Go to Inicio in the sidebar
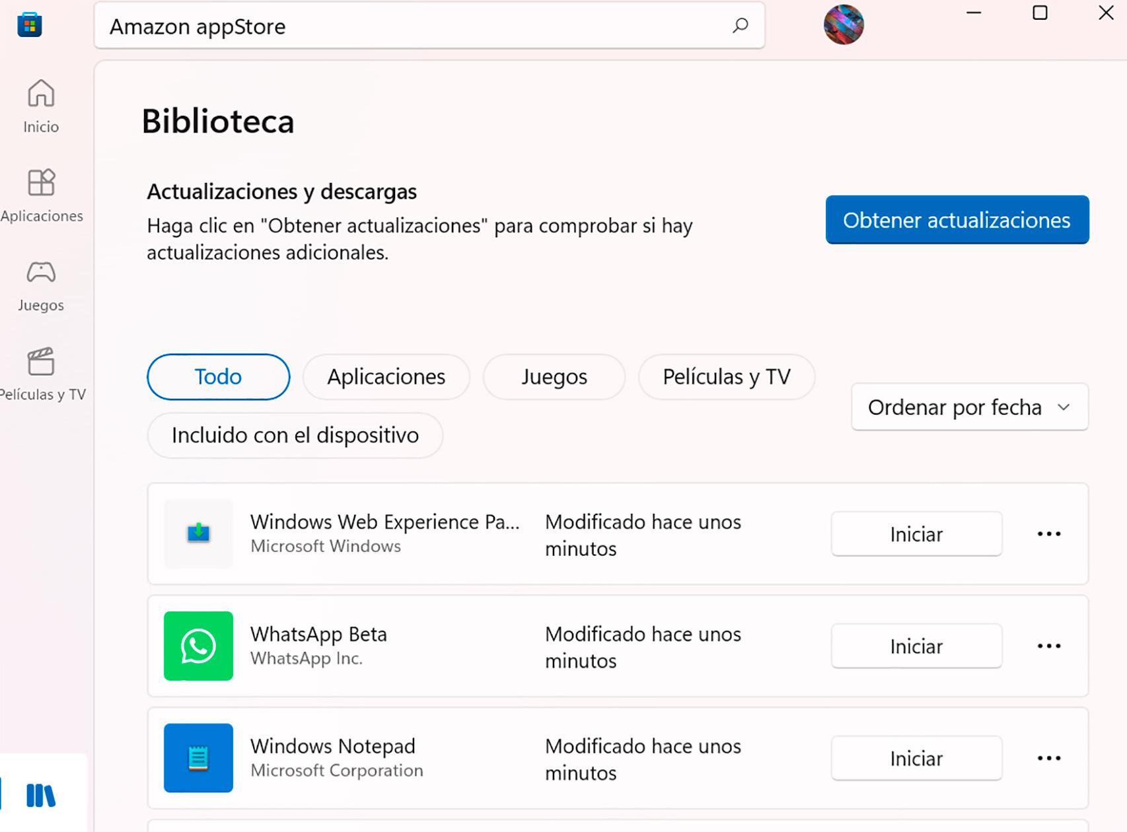 (x=41, y=106)
